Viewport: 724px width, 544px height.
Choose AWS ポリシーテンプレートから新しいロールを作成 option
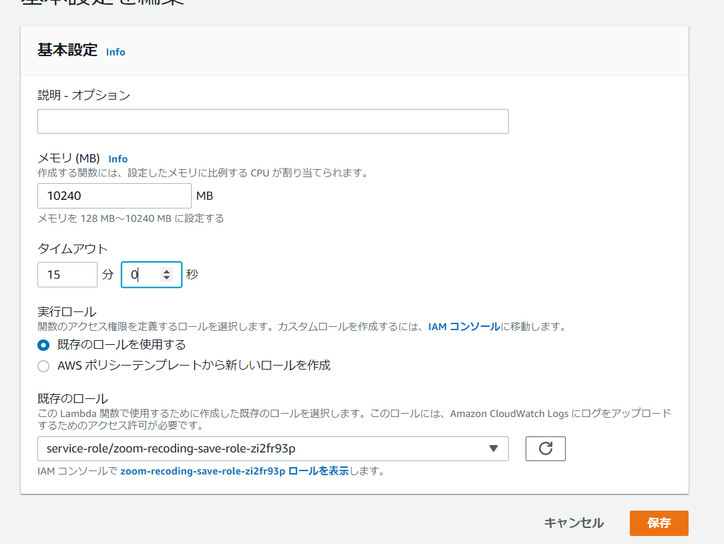pyautogui.click(x=43, y=366)
